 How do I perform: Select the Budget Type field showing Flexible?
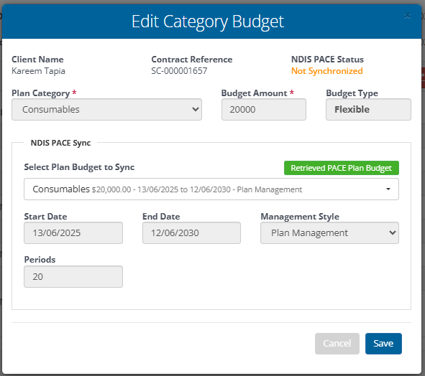point(368,109)
